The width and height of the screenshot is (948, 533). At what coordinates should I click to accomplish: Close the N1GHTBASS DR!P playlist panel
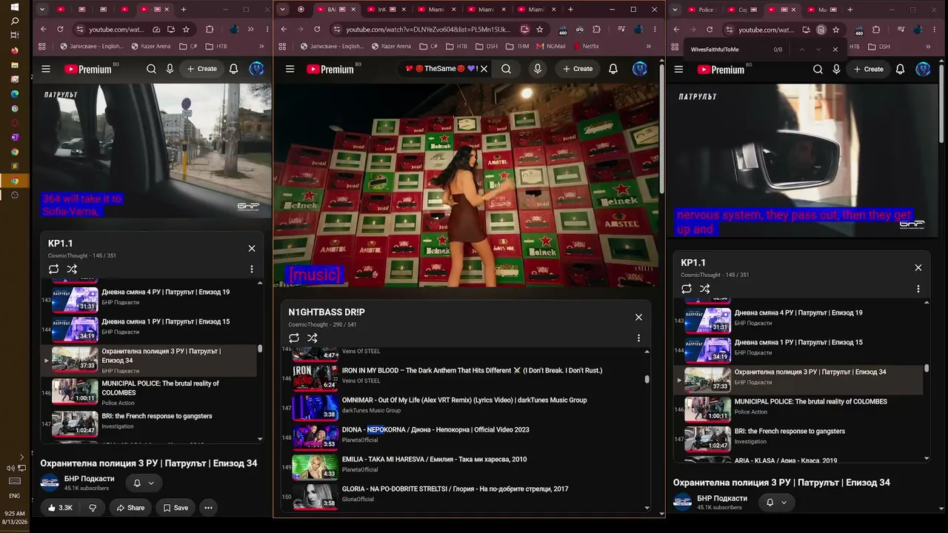tap(638, 317)
